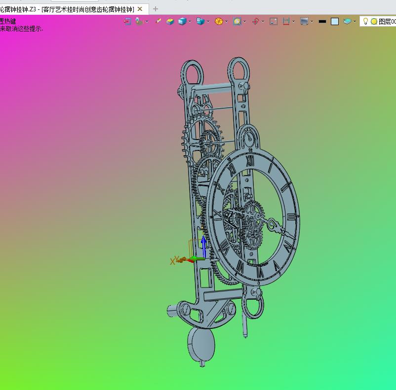The height and width of the screenshot is (390, 396).
Task: Click the monitor display icon
Action: 304,21
